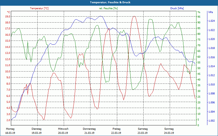Select the Mittwoch day label
The width and height of the screenshot is (218, 136).
(63, 129)
